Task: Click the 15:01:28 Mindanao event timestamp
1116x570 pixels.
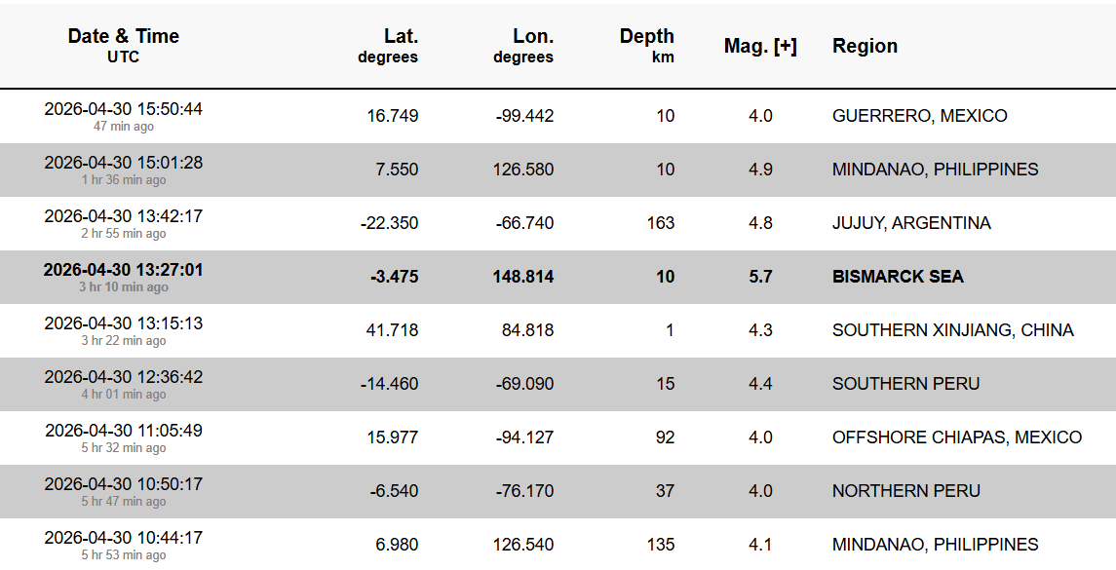Action: (x=124, y=163)
